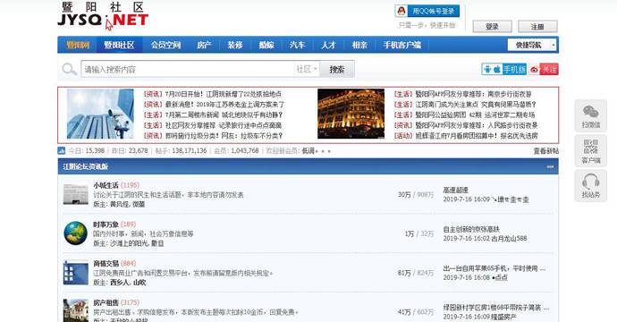Open headline about 南京步行街夜景
This screenshot has height=322, width=617.
coord(473,94)
